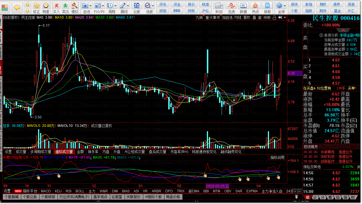The image size is (362, 204).
Task: Open the 龙虎 dragon-tiger list icon
Action: (x=231, y=8)
